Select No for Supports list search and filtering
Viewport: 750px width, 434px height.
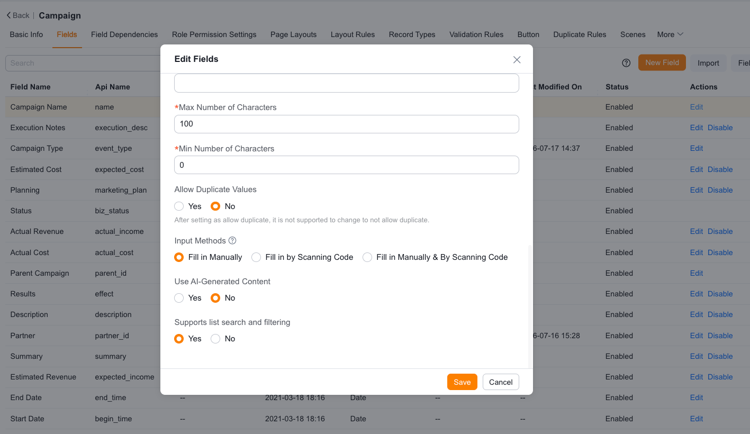click(x=215, y=339)
